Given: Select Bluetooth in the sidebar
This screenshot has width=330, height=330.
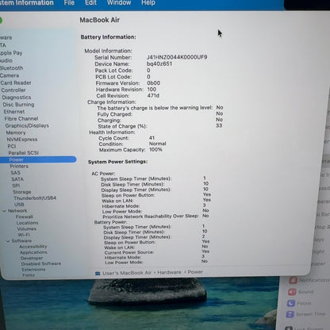Looking at the screenshot, I should tap(11, 68).
